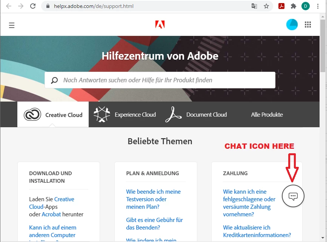Open 'Wie kann ich eine fehlgeschlagene' payment link
The image size is (329, 242).
249,203
